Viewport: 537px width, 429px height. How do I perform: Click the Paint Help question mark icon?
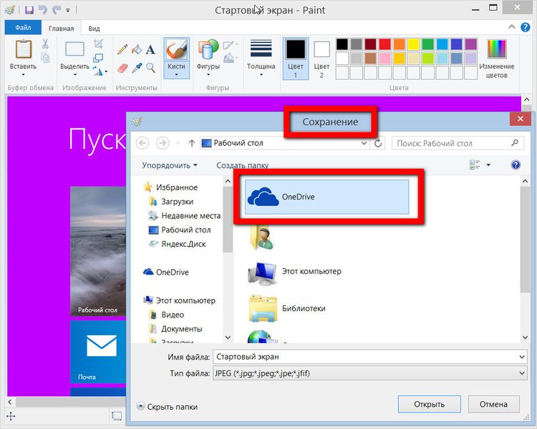click(525, 27)
